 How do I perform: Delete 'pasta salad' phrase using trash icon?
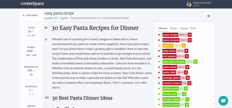click(187, 67)
